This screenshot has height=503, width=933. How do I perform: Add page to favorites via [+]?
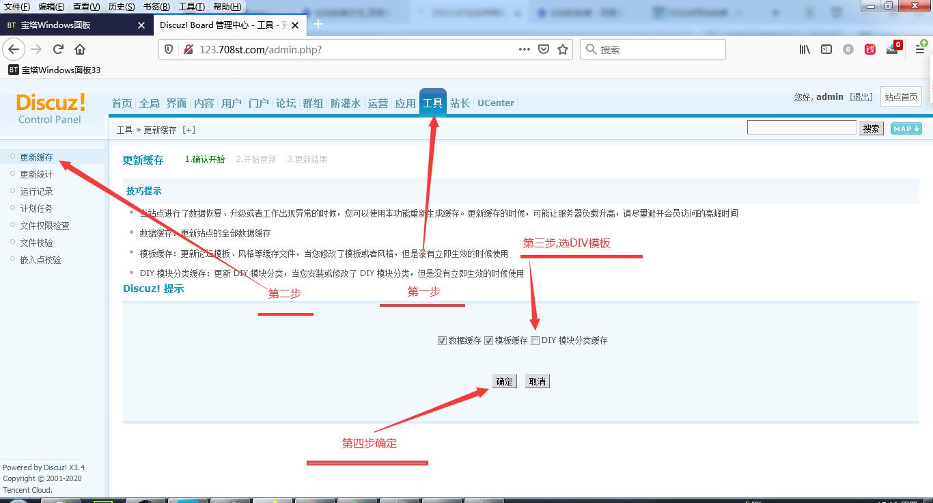189,130
